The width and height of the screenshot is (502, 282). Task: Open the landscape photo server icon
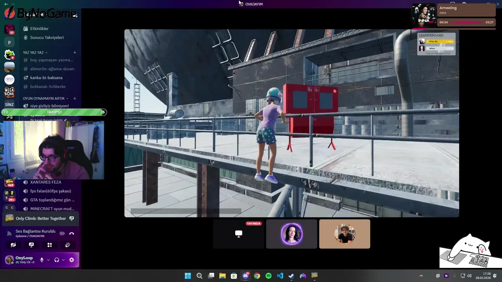(x=9, y=67)
